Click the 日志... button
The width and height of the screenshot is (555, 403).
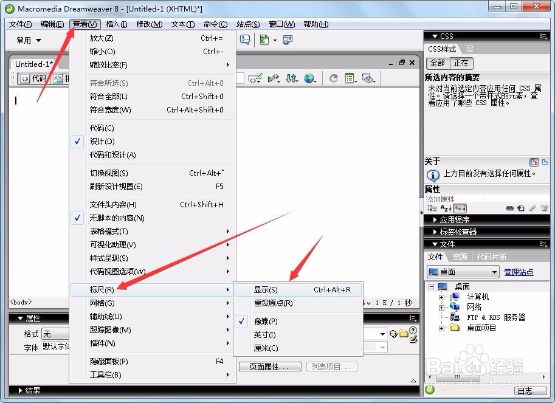[x=530, y=391]
